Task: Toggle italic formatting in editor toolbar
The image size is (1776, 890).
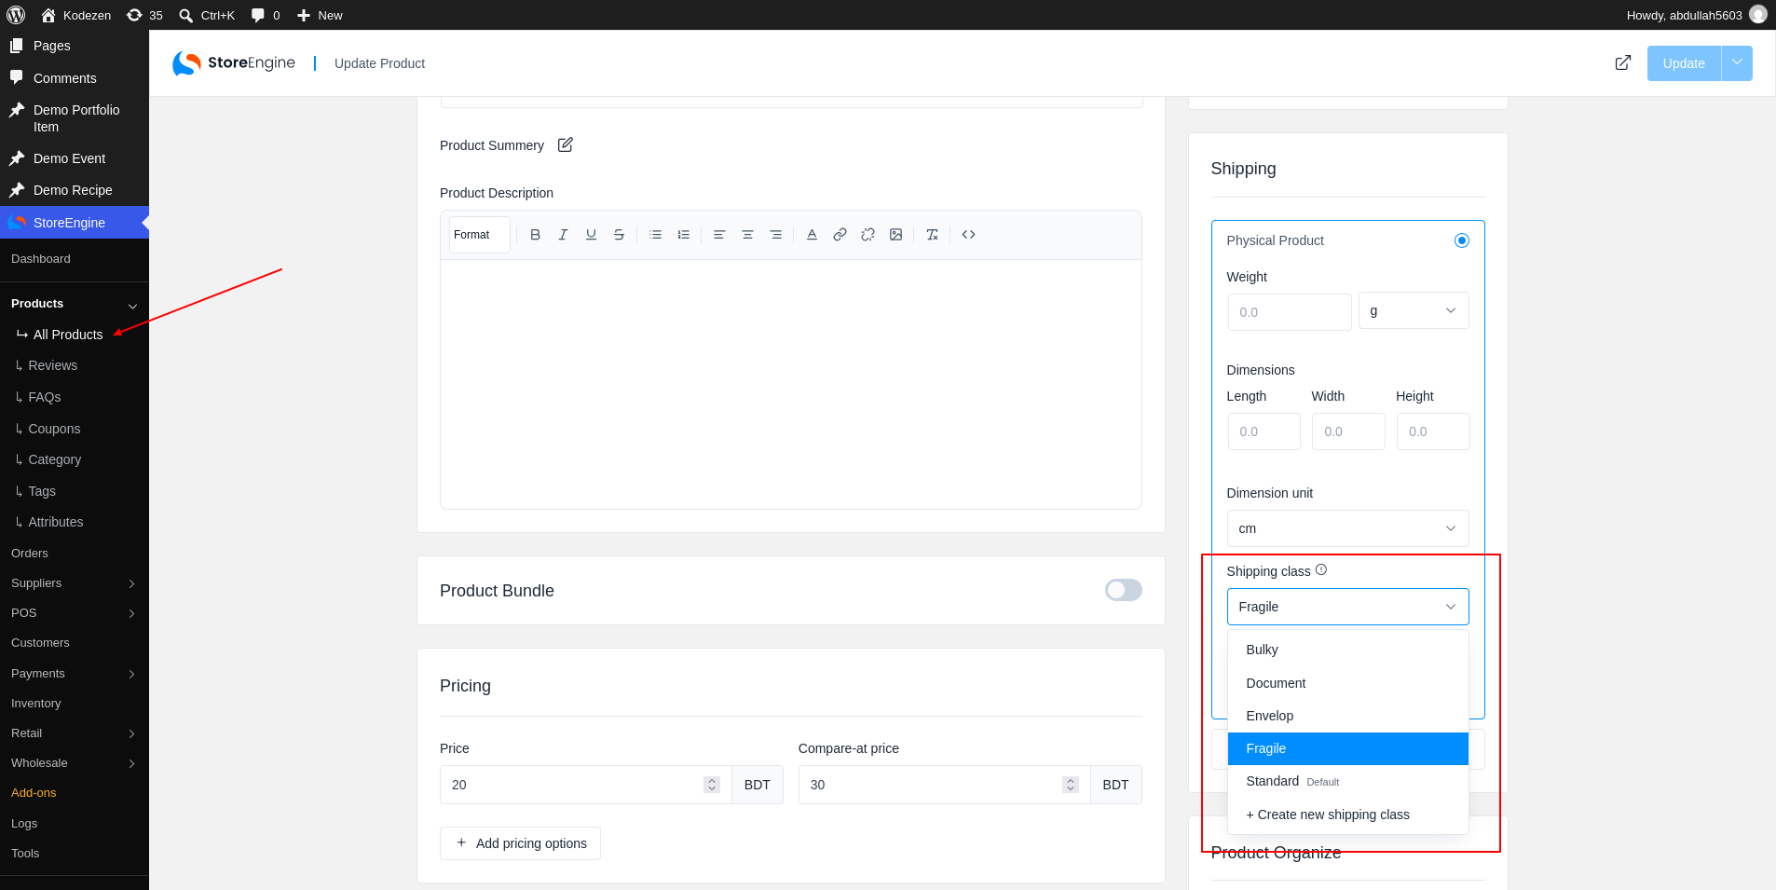Action: point(563,235)
